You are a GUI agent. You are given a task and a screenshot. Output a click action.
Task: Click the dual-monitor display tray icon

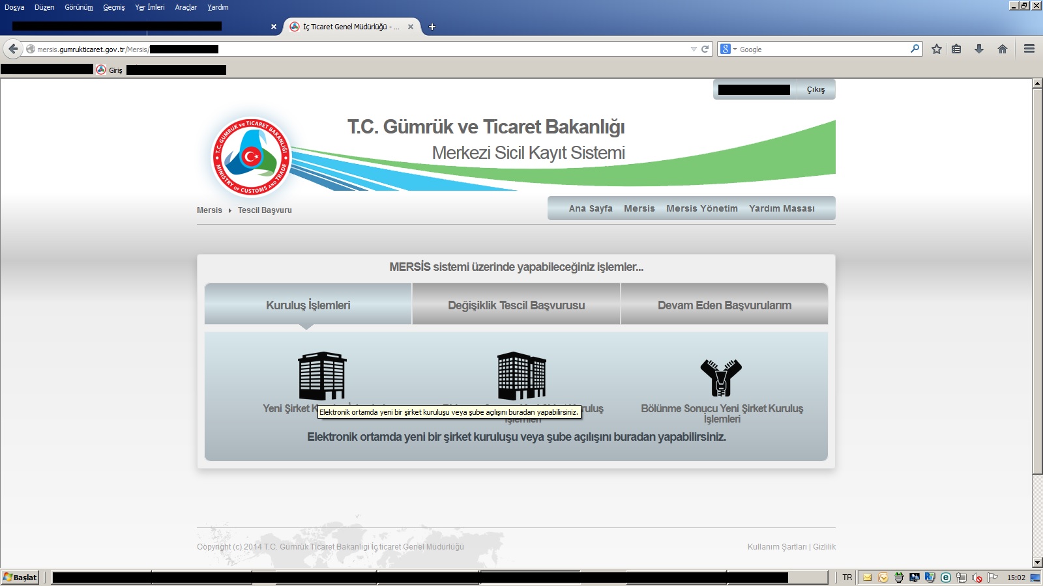coord(915,578)
